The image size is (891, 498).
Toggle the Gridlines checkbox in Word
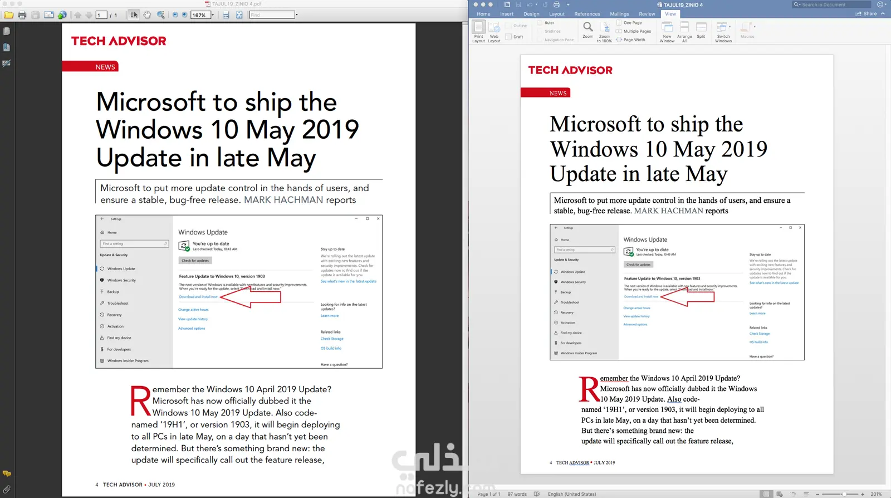540,31
